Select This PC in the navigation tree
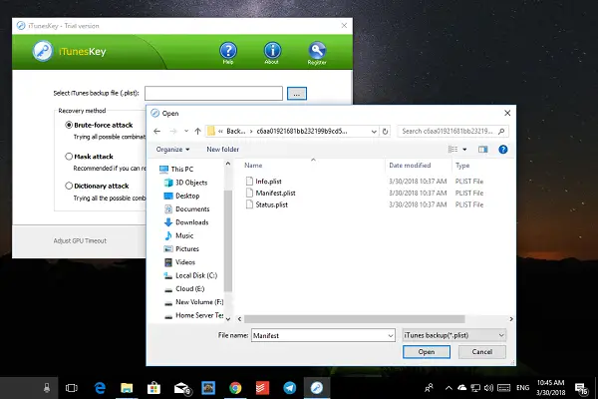Image resolution: width=598 pixels, height=399 pixels. (182, 170)
